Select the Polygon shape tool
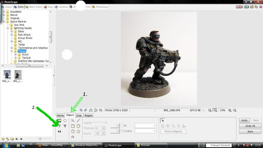 coord(78,131)
